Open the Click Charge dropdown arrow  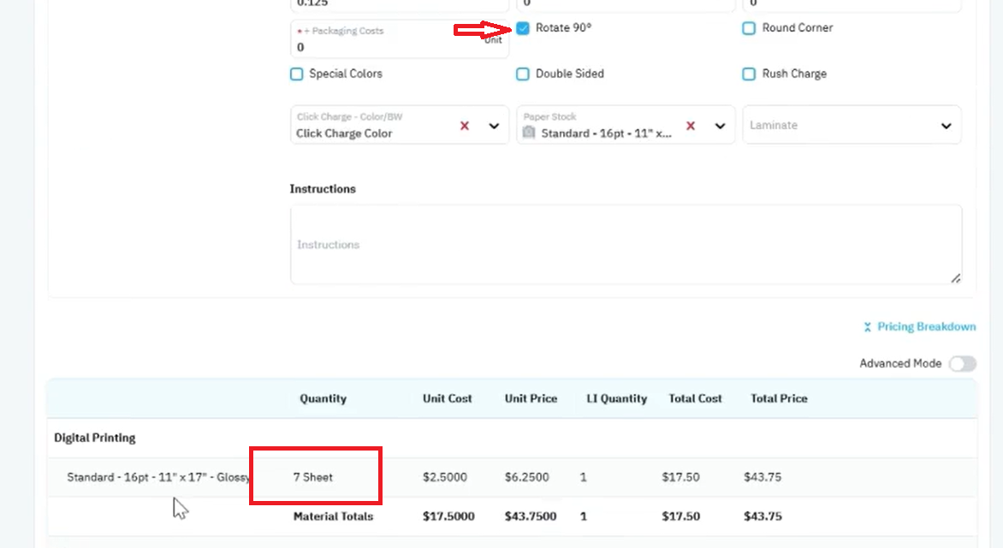tap(494, 126)
